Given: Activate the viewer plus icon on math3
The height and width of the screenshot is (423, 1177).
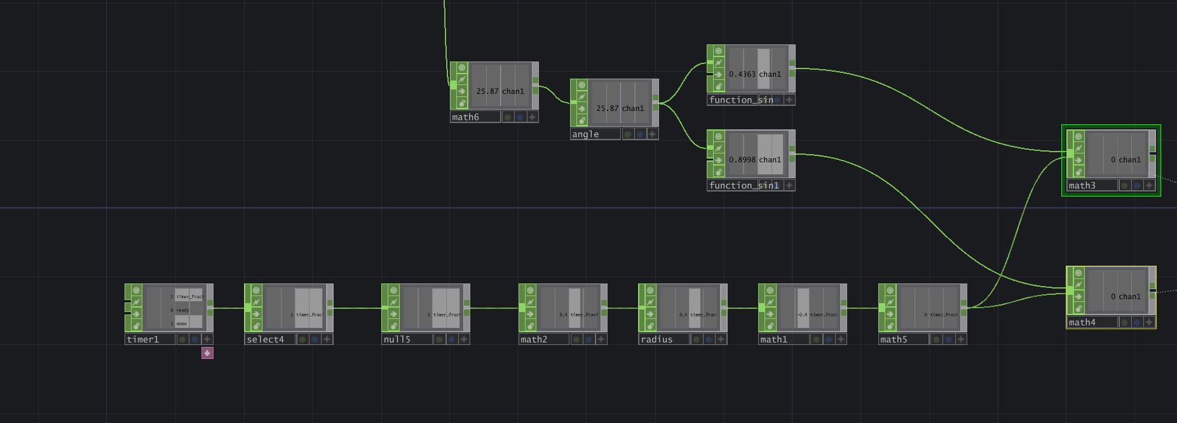Looking at the screenshot, I should (x=1149, y=186).
